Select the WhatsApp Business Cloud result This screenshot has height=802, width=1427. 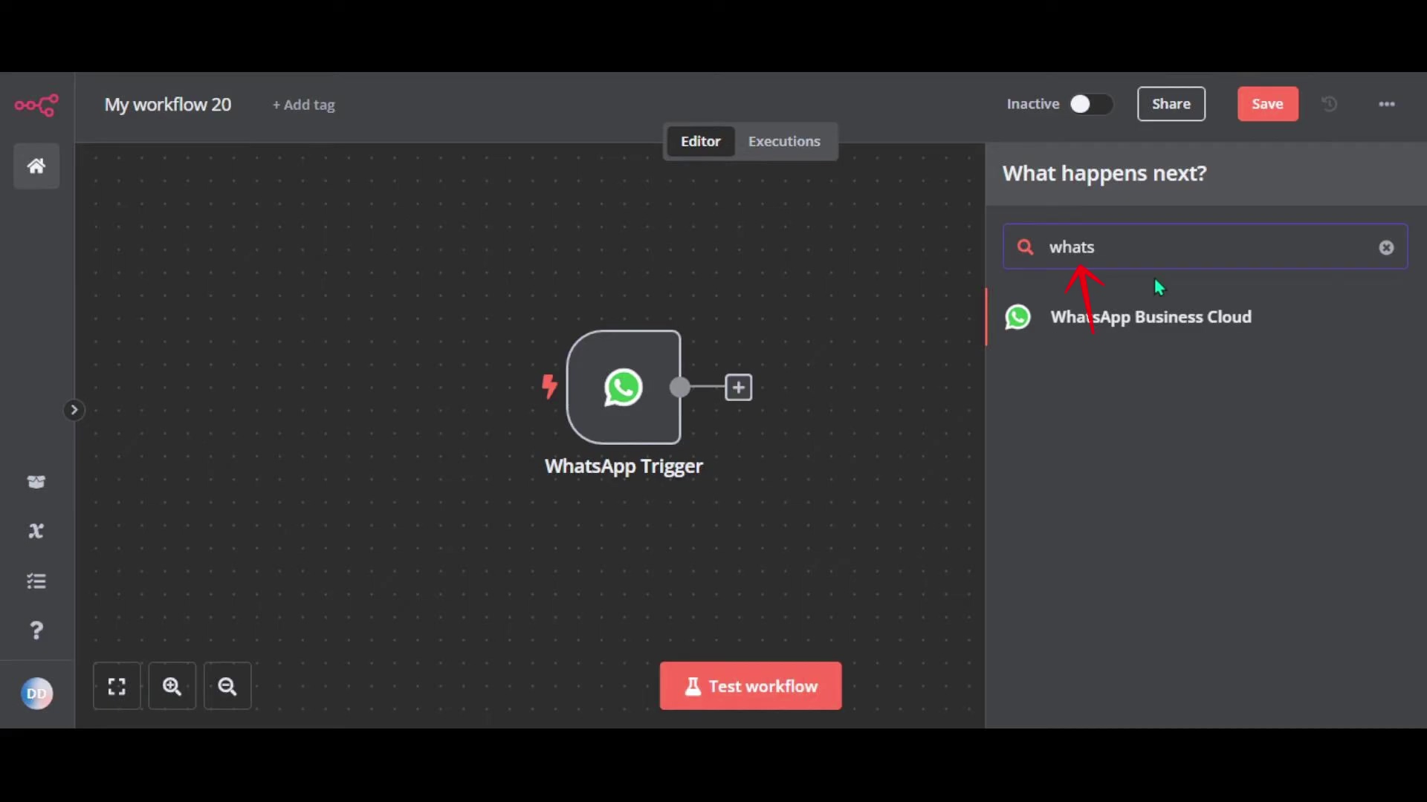pos(1206,317)
